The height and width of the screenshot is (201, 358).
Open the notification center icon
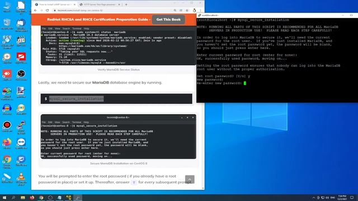click(352, 198)
